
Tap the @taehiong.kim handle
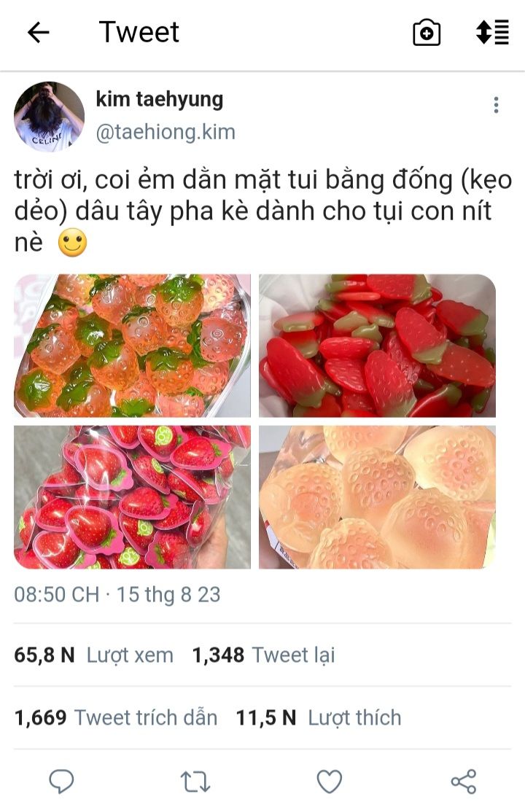[x=166, y=132]
